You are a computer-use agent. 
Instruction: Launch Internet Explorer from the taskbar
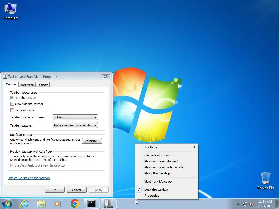coord(24,204)
